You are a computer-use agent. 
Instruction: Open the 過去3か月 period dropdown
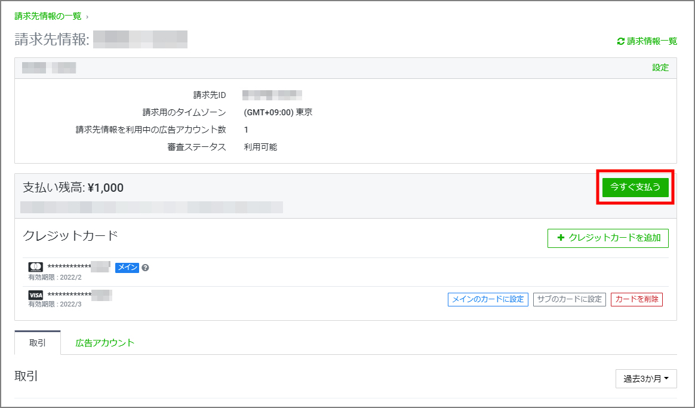click(645, 378)
